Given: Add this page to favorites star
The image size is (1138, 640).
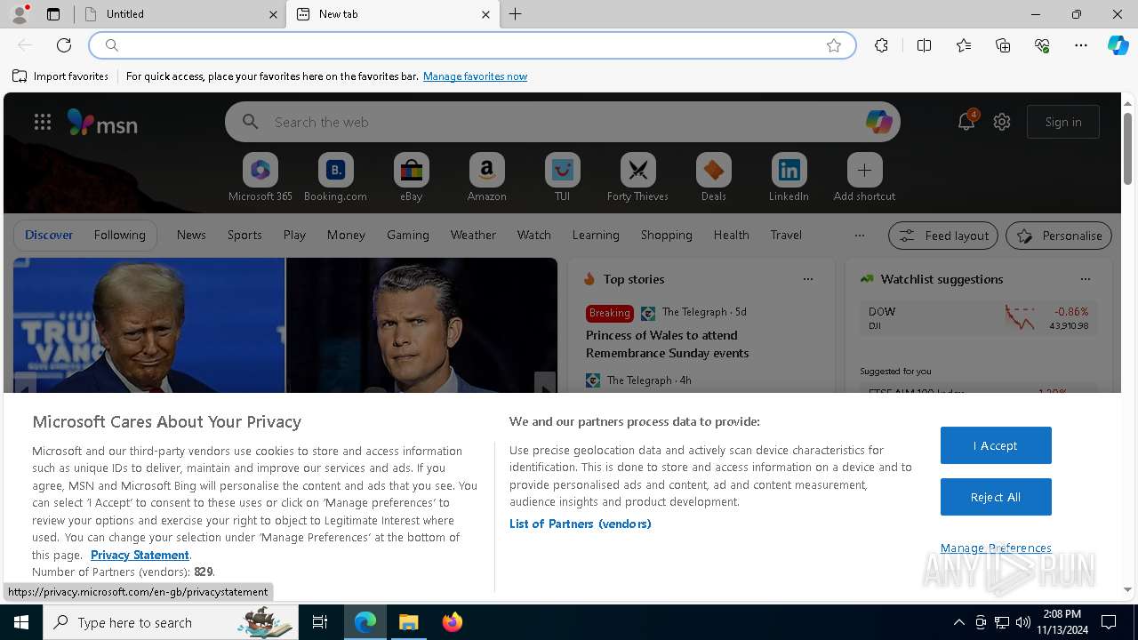Looking at the screenshot, I should (x=834, y=45).
